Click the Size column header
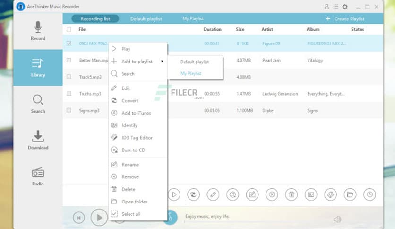Image resolution: width=395 pixels, height=229 pixels. (240, 29)
